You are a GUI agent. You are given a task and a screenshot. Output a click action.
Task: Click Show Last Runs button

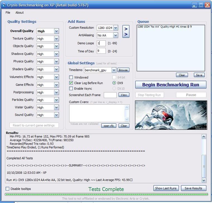coord(166,188)
